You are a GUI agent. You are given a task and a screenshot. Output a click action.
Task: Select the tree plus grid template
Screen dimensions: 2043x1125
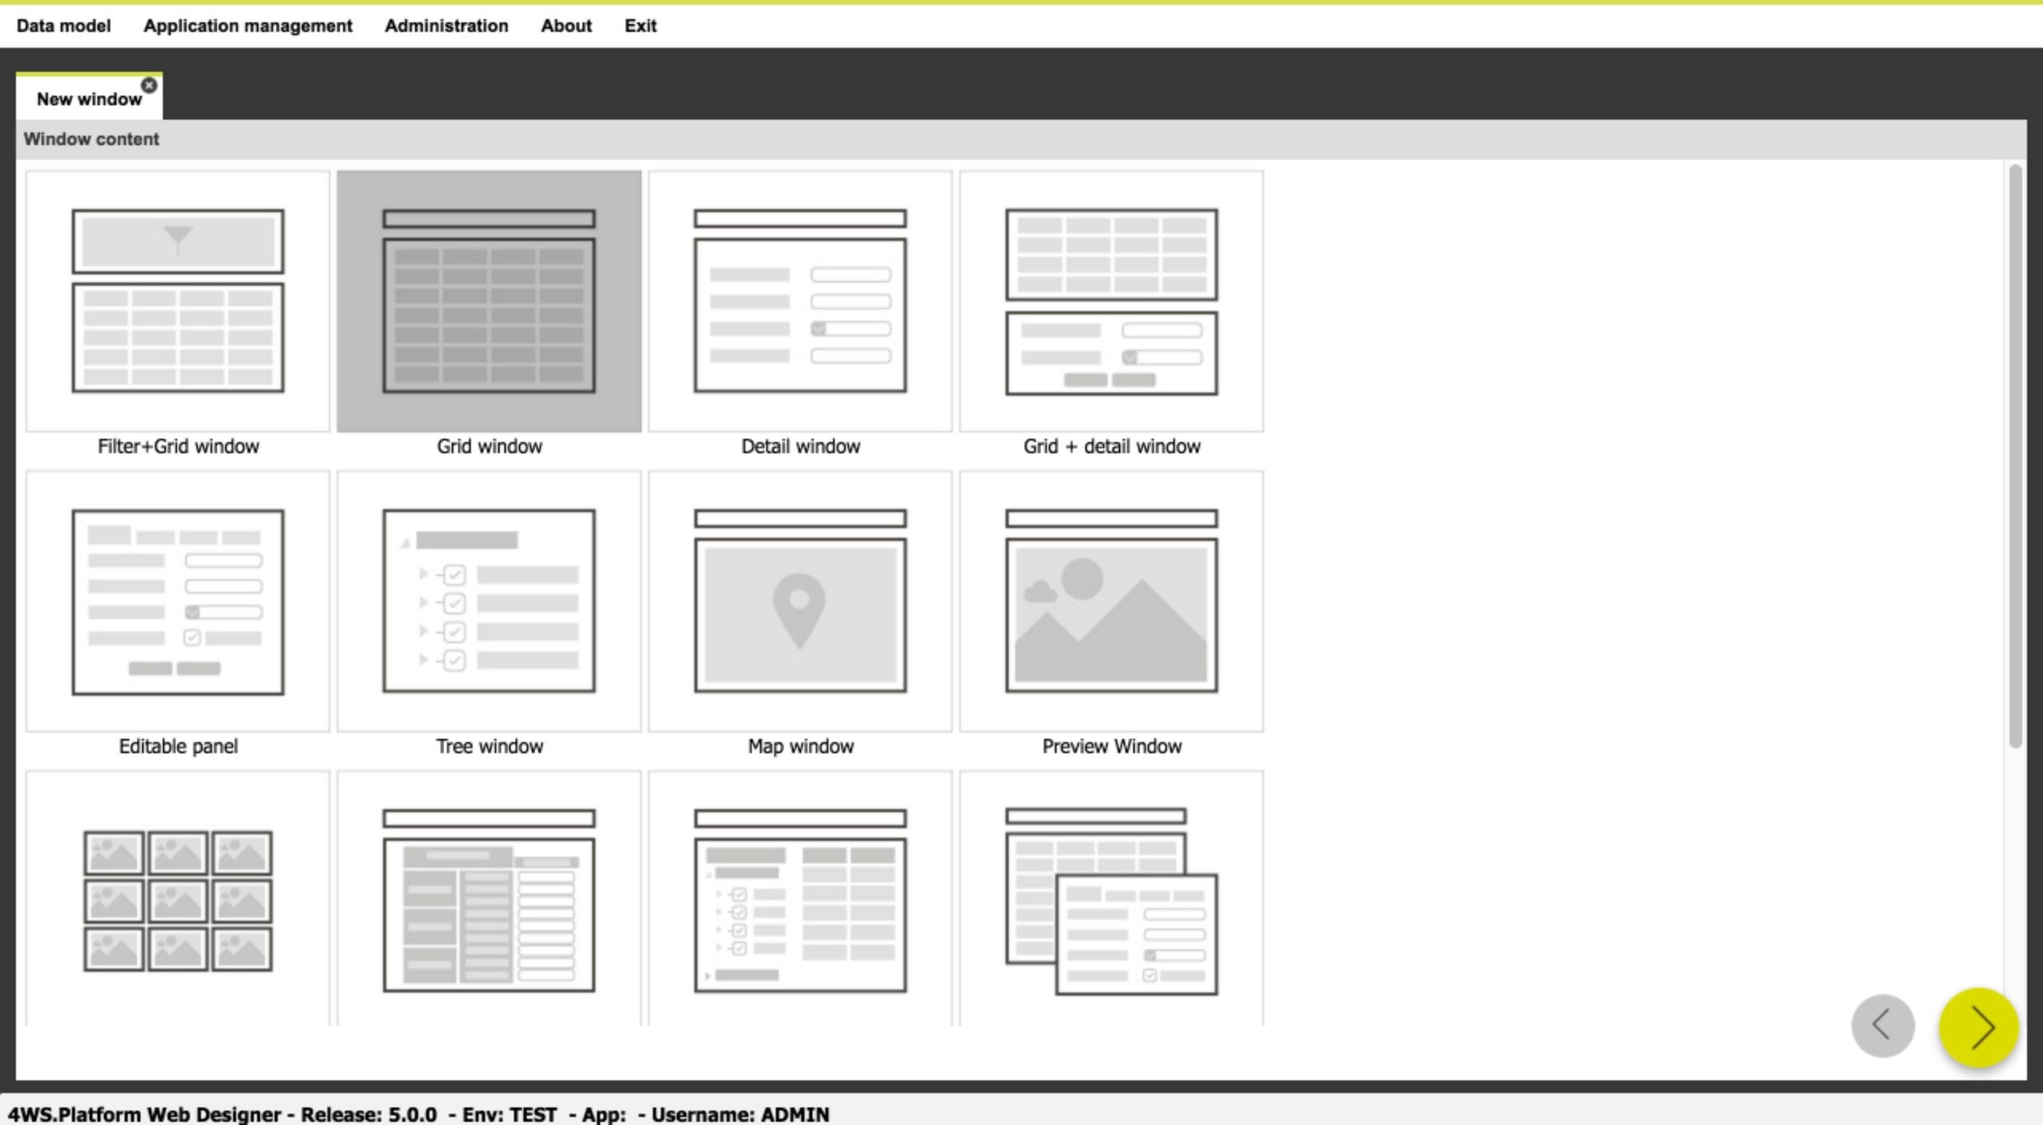[x=800, y=899]
